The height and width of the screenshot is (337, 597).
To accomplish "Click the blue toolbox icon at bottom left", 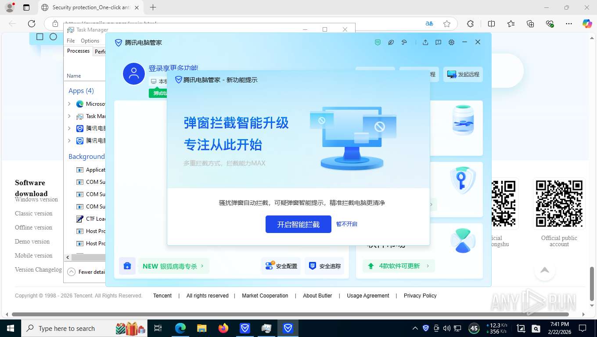I will (127, 266).
